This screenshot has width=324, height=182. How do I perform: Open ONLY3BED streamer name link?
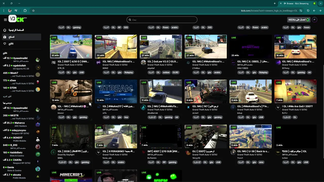(243, 68)
